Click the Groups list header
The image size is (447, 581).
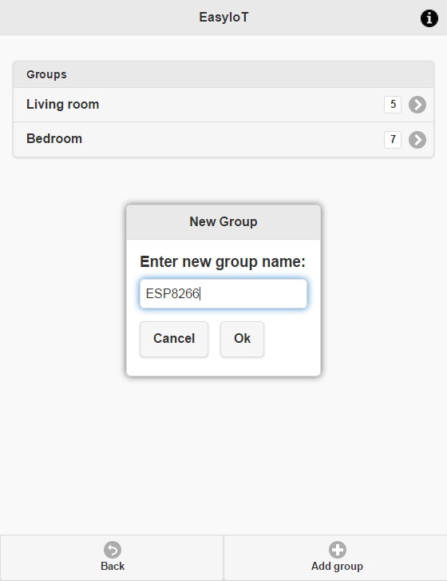(223, 74)
